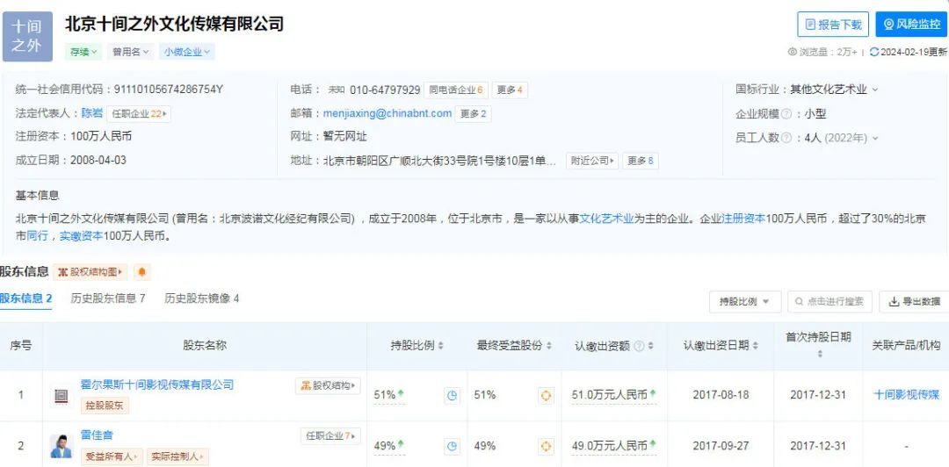The image size is (949, 467).
Task: Sort by 持股比例 column arrows
Action: 440,346
